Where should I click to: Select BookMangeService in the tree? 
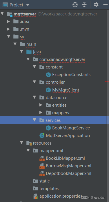71,128
